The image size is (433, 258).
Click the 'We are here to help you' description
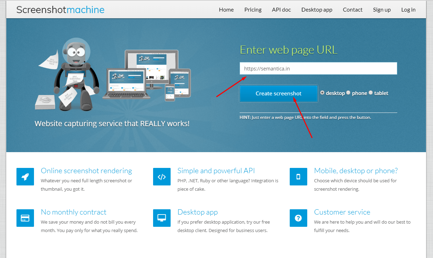[x=362, y=226]
